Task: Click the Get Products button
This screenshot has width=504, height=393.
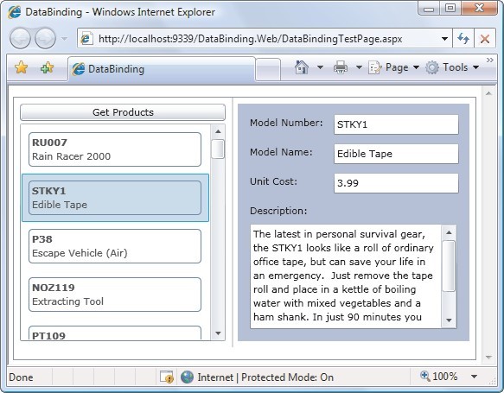Action: 123,112
